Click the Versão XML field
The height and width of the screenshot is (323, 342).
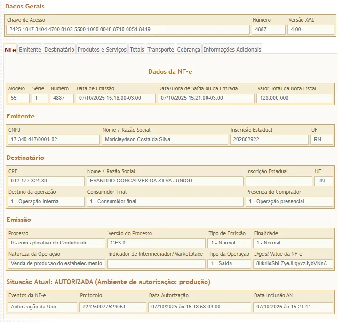310,30
